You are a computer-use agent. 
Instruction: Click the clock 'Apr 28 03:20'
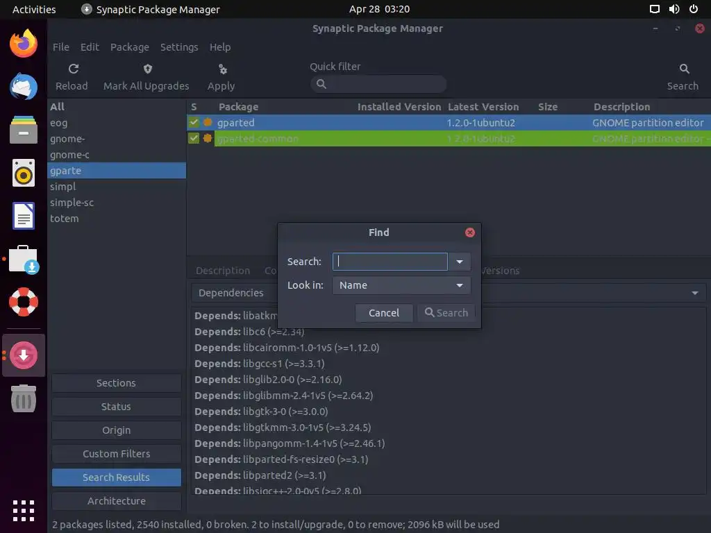coord(380,9)
